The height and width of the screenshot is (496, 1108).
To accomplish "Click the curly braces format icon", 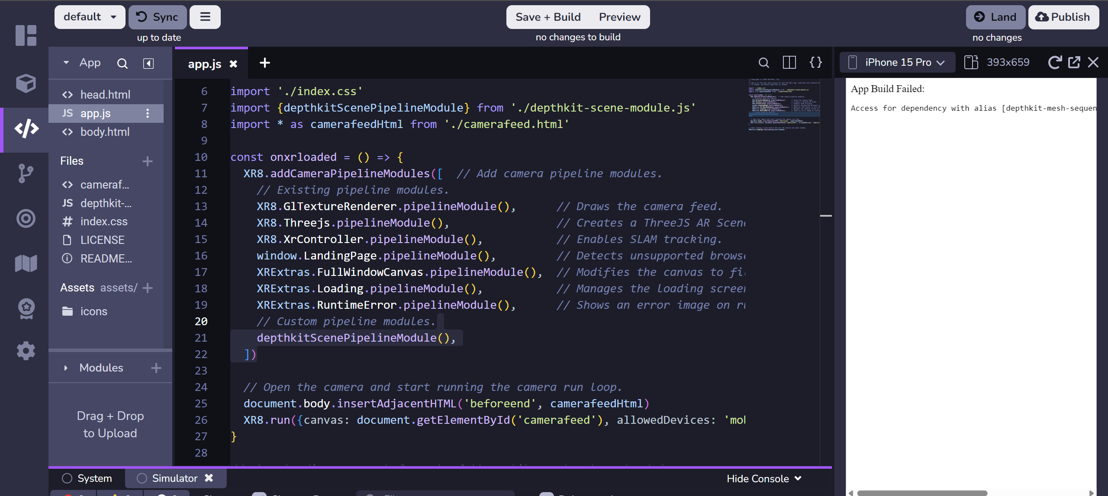I will click(x=816, y=63).
